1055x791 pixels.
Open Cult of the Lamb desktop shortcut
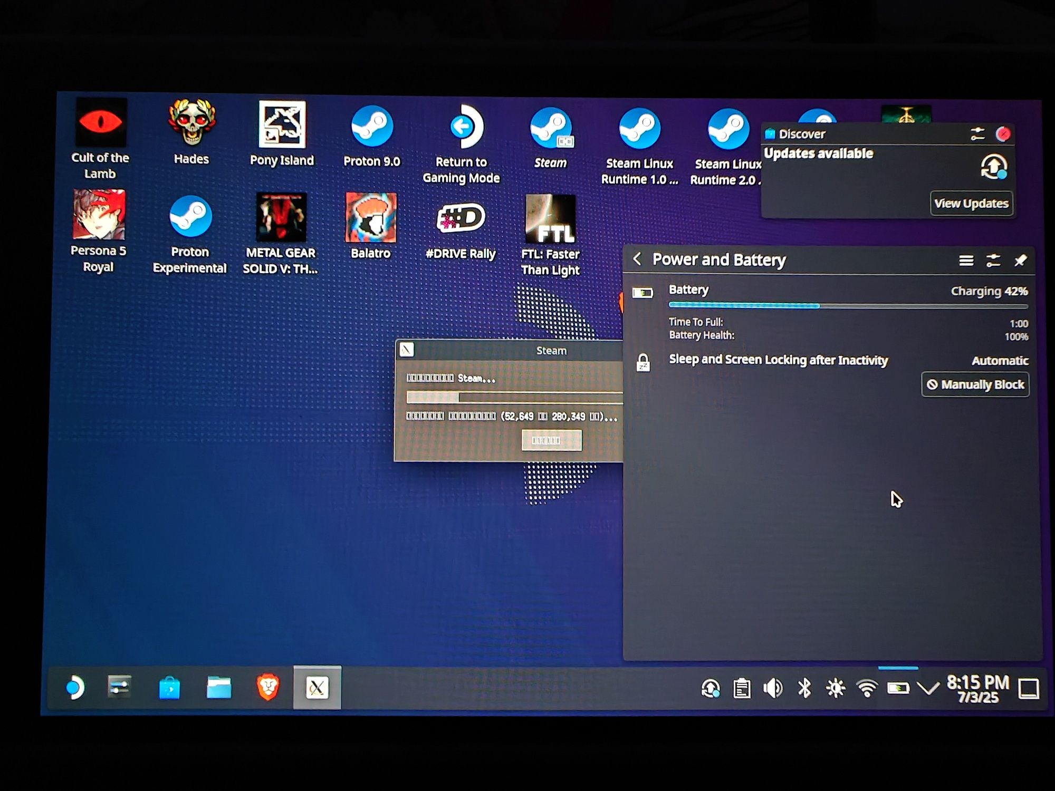click(x=100, y=138)
